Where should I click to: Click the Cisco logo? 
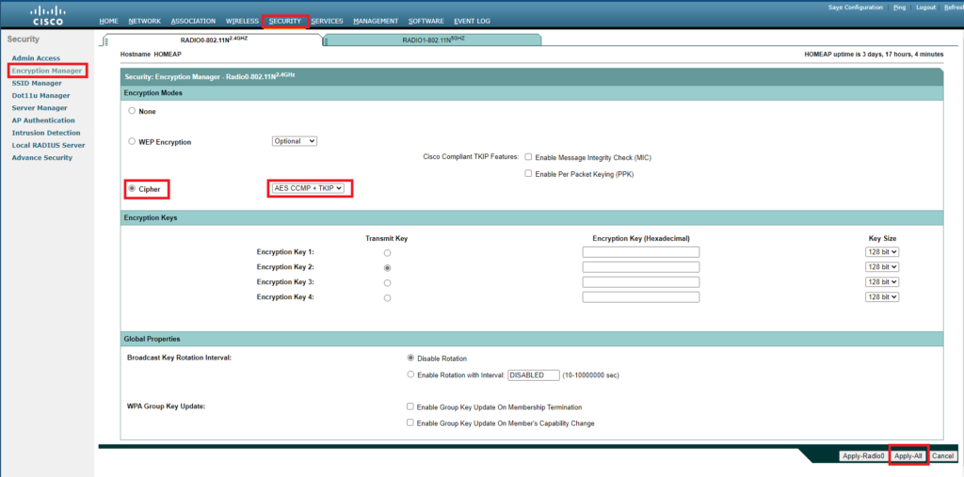coord(47,16)
